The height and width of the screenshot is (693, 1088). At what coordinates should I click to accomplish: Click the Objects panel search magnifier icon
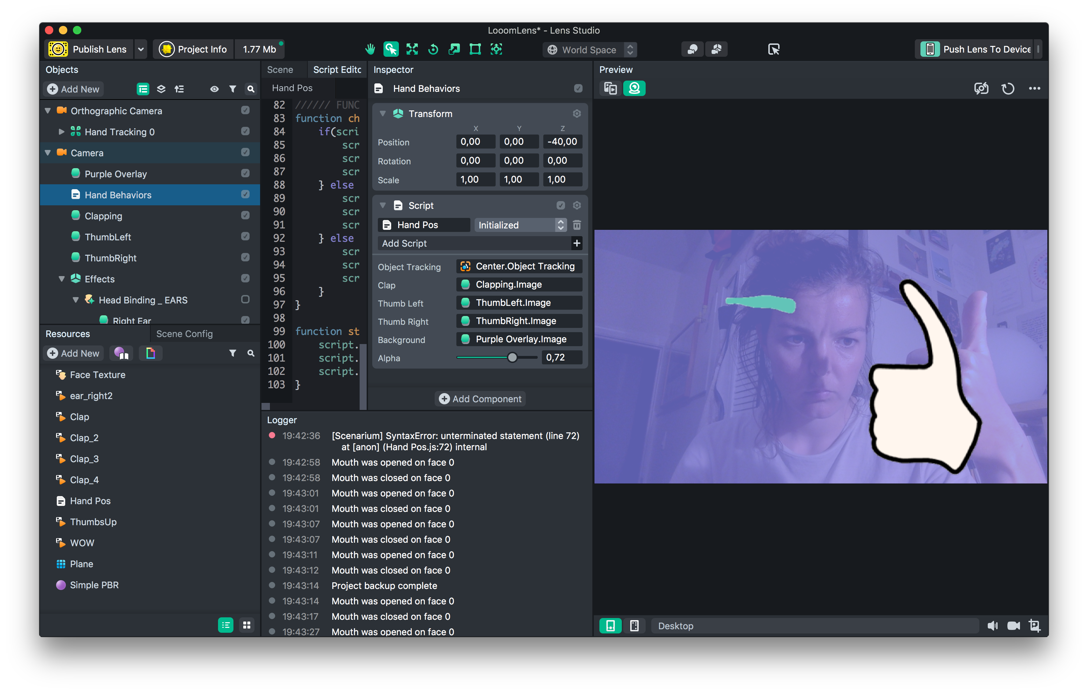point(251,89)
